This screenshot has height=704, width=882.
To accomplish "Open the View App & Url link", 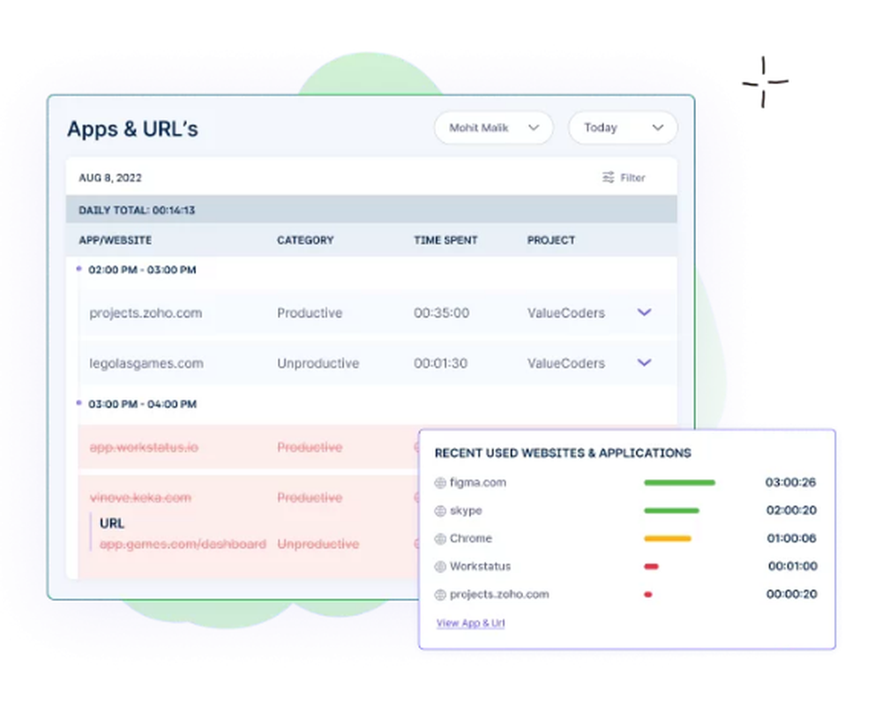I will pyautogui.click(x=471, y=623).
